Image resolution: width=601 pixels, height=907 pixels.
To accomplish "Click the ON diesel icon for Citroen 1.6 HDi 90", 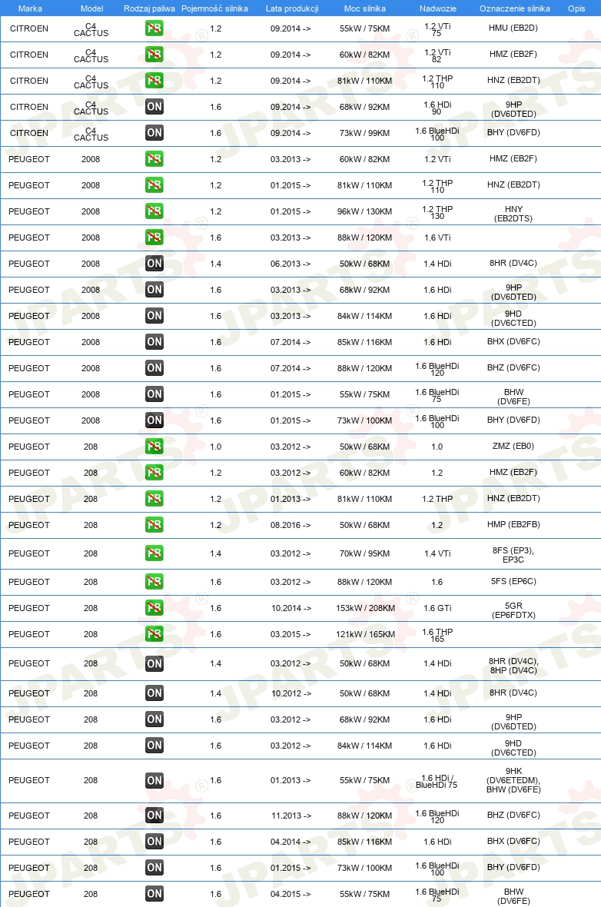I will [x=154, y=106].
